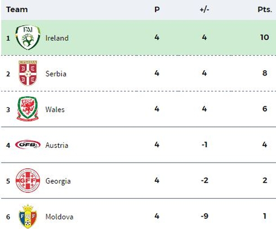276x229 pixels.
Task: Open the Georgia team link
Action: click(x=58, y=181)
